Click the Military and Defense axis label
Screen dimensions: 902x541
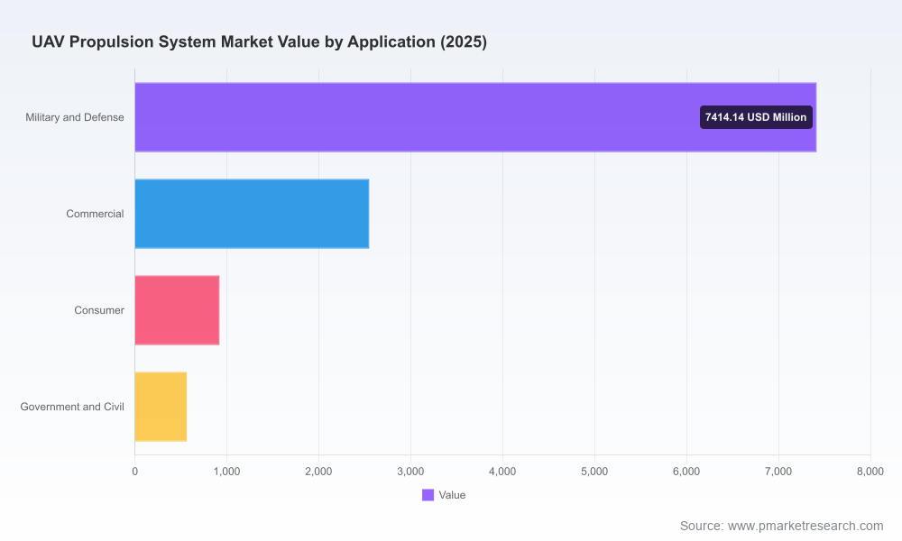[75, 117]
